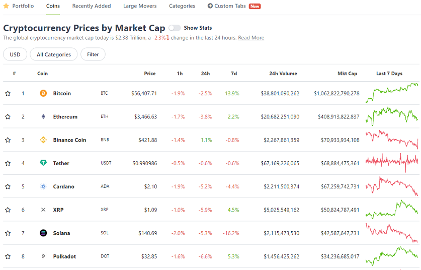
Task: Click the Solana logo icon
Action: (43, 233)
